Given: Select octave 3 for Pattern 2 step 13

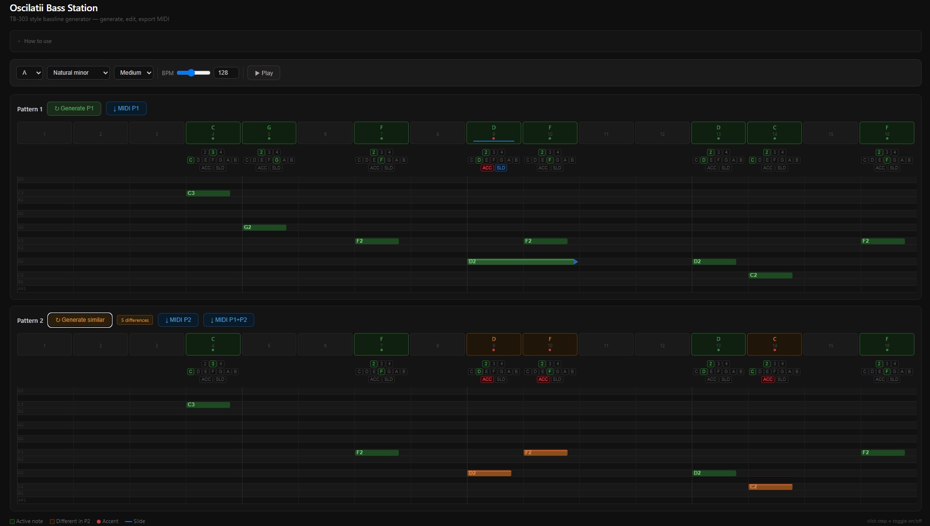Looking at the screenshot, I should point(718,364).
